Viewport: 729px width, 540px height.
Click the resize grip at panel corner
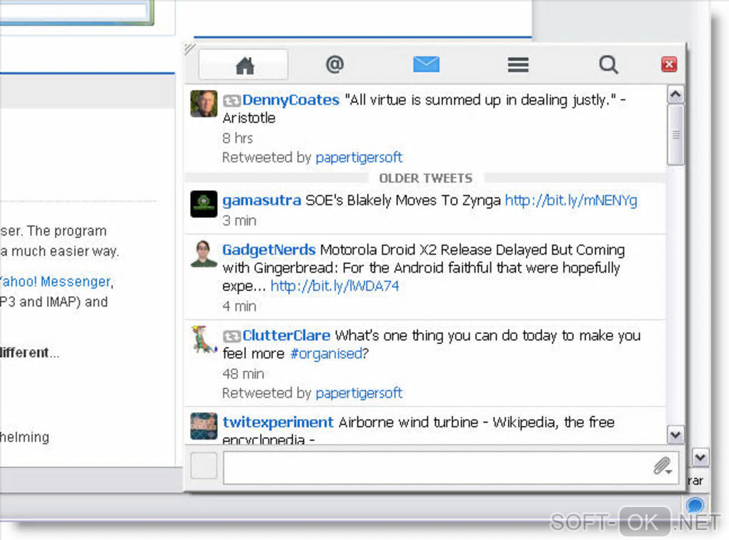(189, 49)
